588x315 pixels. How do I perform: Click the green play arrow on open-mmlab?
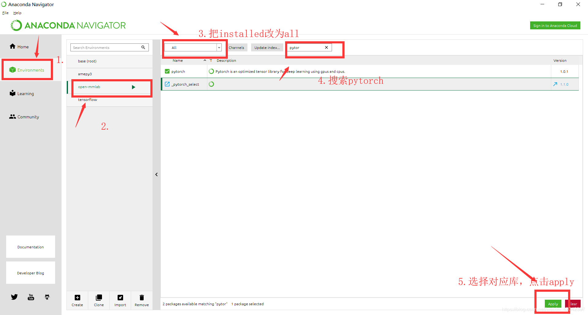pyautogui.click(x=134, y=87)
